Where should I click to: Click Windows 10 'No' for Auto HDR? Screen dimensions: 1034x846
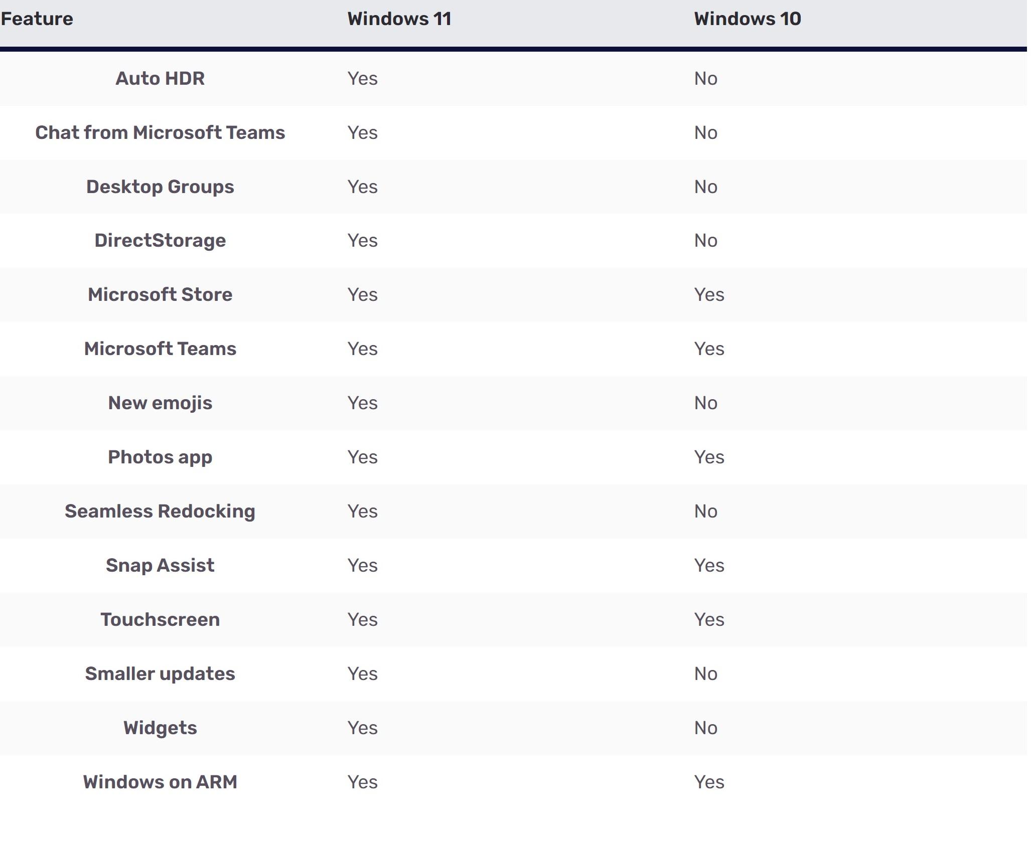[x=705, y=79]
